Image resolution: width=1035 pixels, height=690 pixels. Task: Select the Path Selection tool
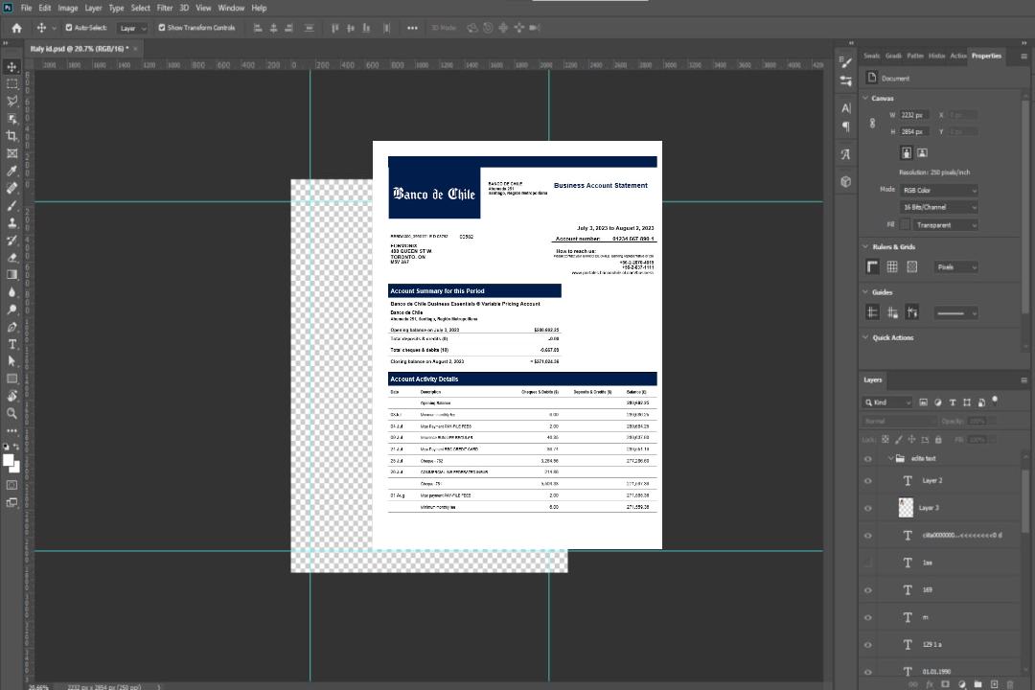coord(11,361)
